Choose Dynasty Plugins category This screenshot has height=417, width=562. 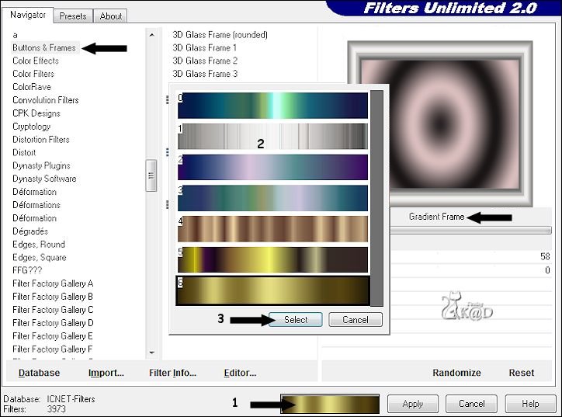pos(41,165)
